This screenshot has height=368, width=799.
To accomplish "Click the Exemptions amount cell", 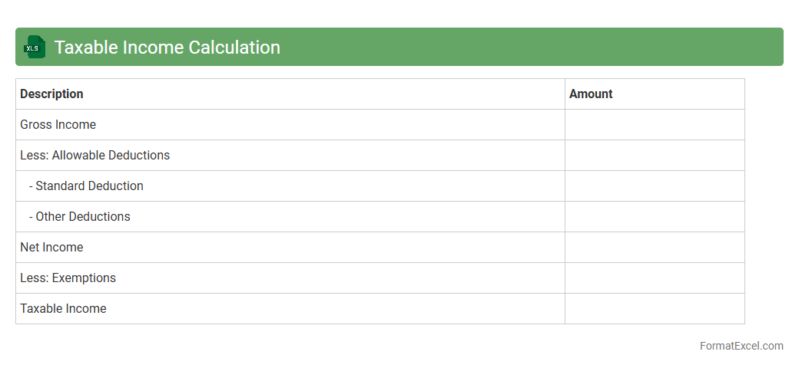I will 655,278.
